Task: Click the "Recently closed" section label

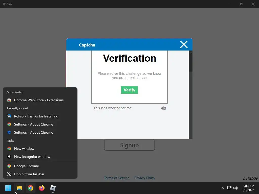Action: (x=17, y=108)
